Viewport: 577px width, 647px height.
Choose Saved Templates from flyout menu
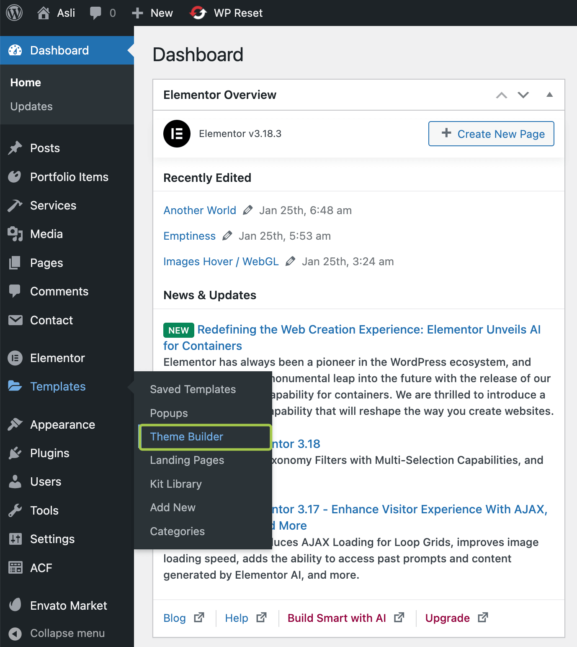[193, 389]
